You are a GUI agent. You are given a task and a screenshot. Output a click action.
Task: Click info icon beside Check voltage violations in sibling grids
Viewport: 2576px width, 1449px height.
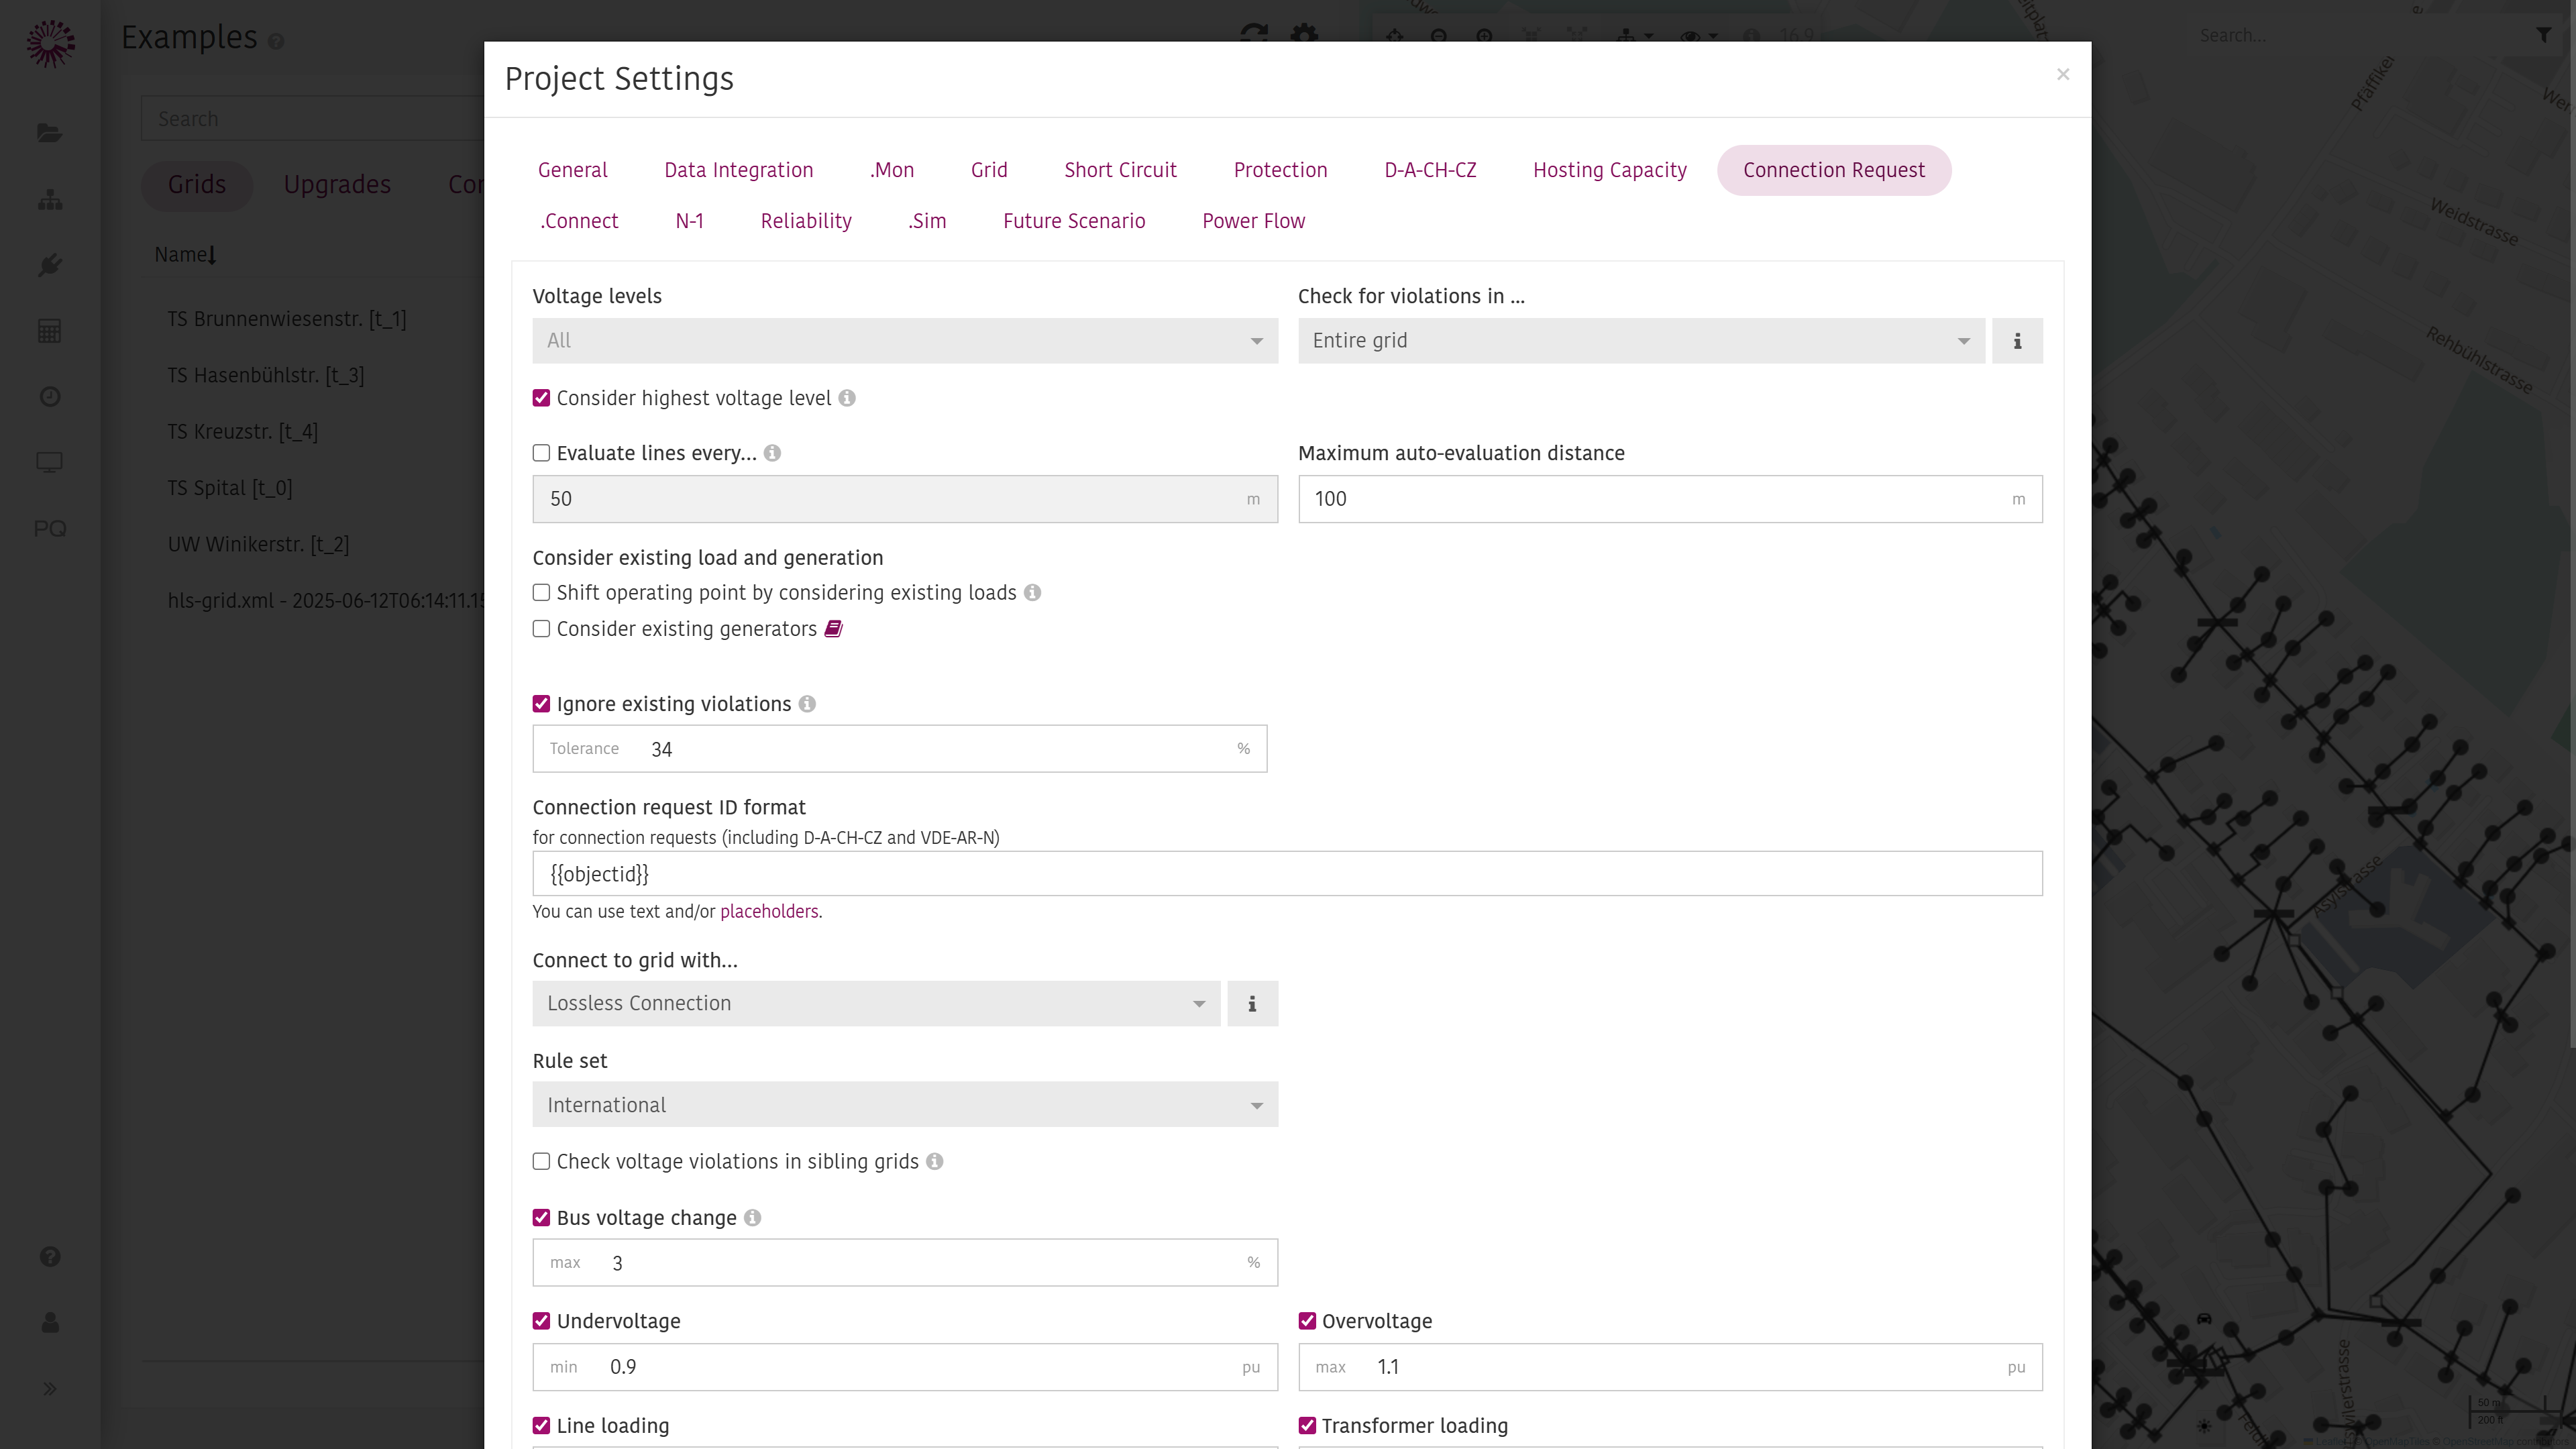[934, 1162]
